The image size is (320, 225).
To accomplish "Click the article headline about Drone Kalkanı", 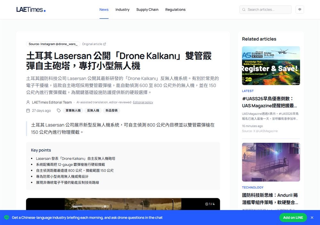I will [x=119, y=60].
